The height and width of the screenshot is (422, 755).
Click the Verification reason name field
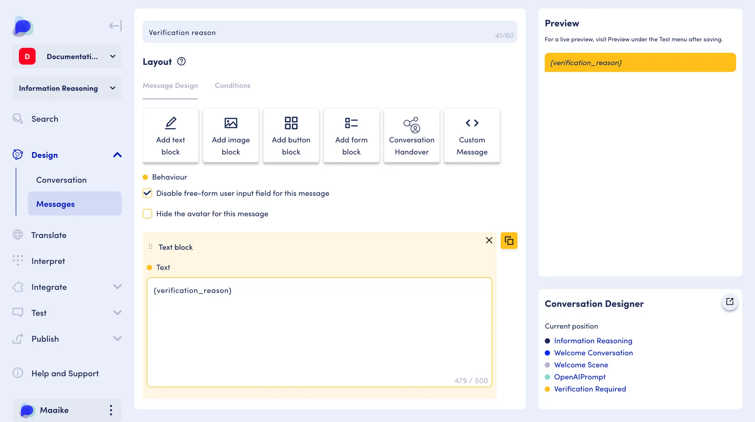click(330, 32)
